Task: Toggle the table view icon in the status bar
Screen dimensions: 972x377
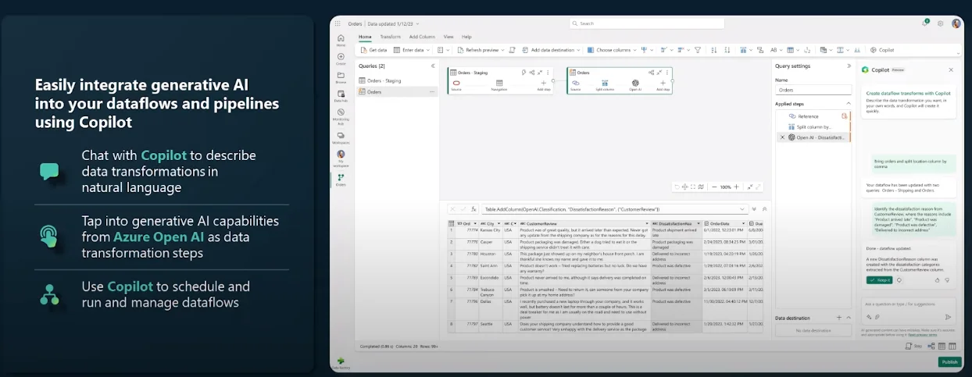Action: (942, 346)
